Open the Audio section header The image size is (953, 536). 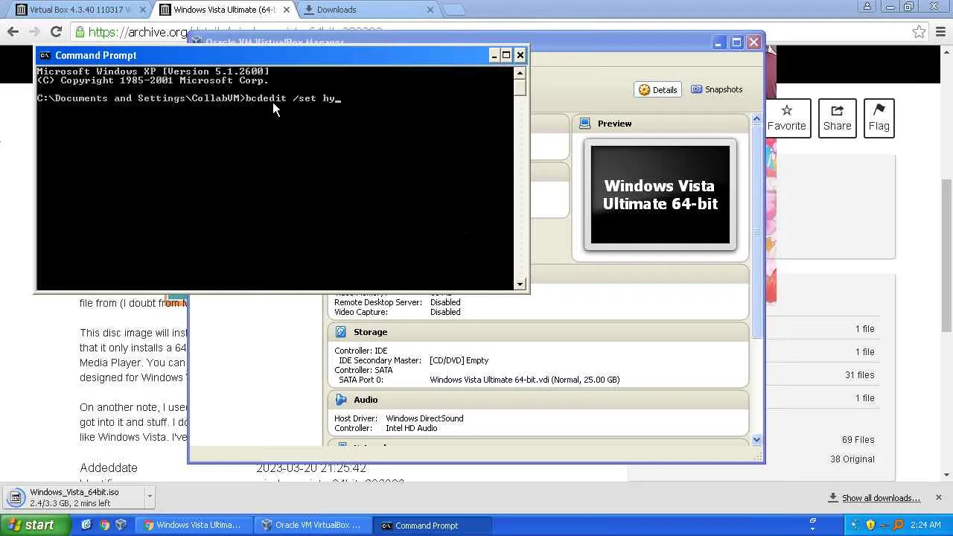tap(538, 400)
